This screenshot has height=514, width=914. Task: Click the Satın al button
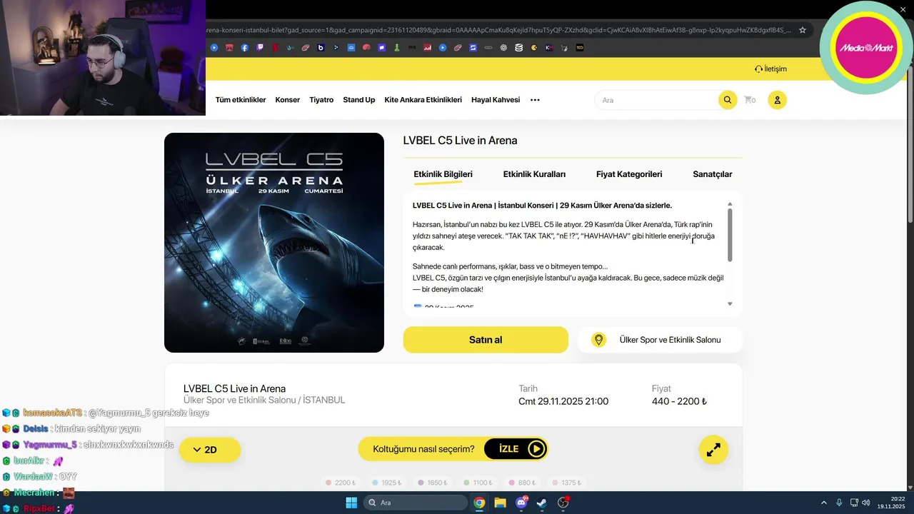[x=486, y=340]
